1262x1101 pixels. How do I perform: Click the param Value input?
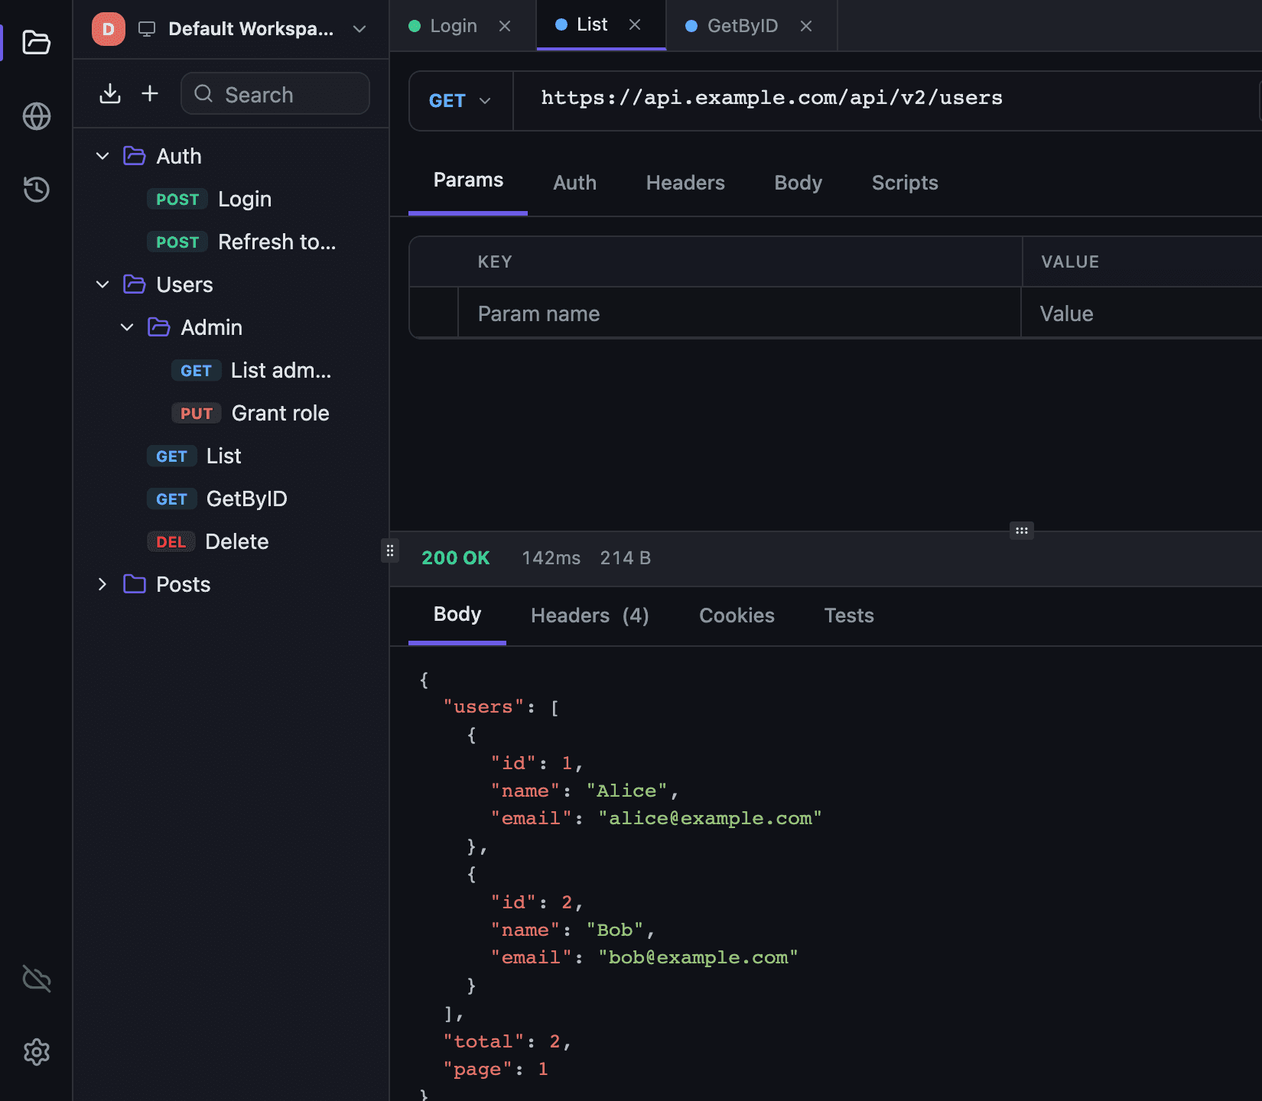pos(1141,313)
